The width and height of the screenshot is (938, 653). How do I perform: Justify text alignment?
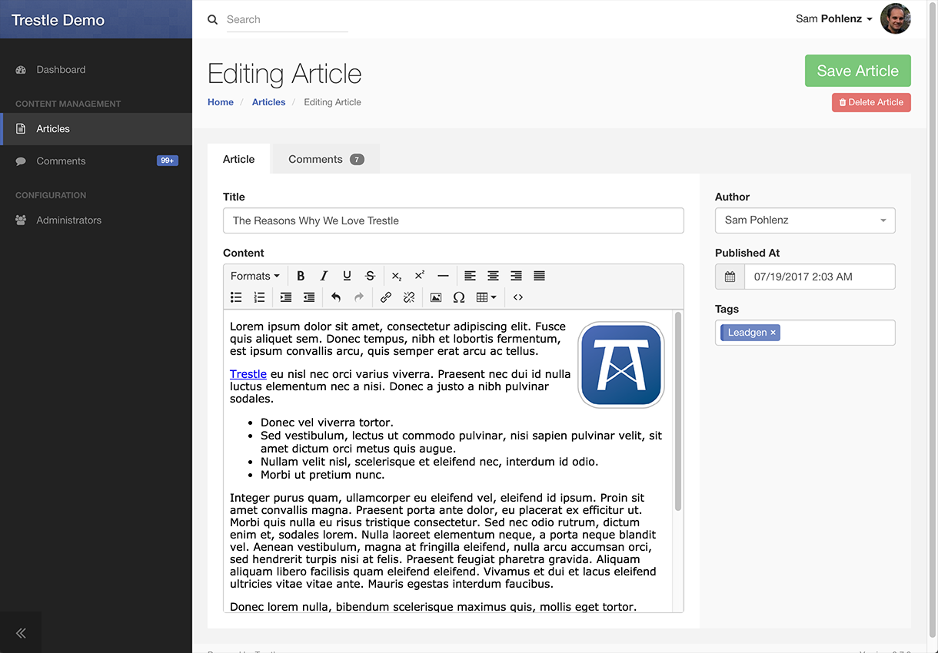[x=539, y=276]
